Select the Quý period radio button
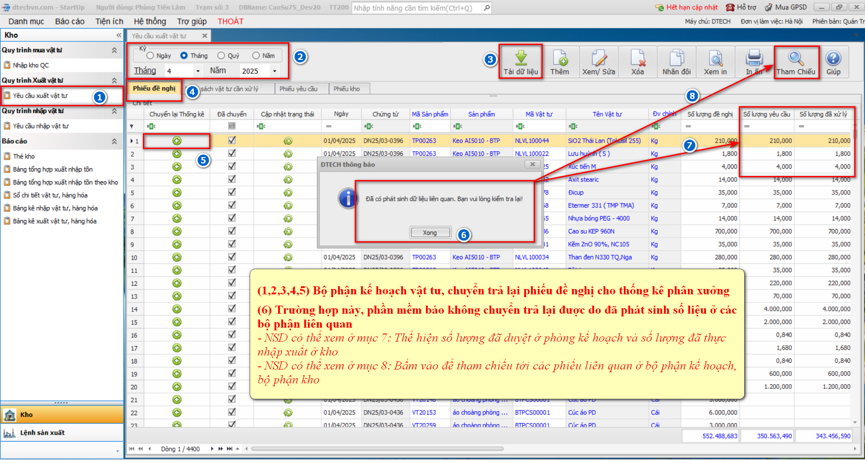 tap(221, 56)
